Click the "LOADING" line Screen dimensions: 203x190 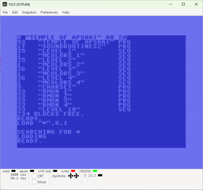tap(32, 137)
